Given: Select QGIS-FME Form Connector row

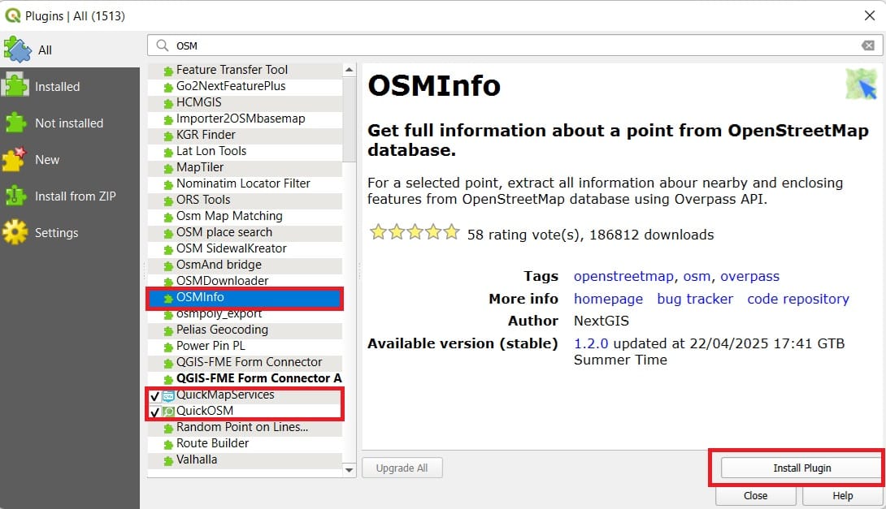Looking at the screenshot, I should pyautogui.click(x=245, y=362).
